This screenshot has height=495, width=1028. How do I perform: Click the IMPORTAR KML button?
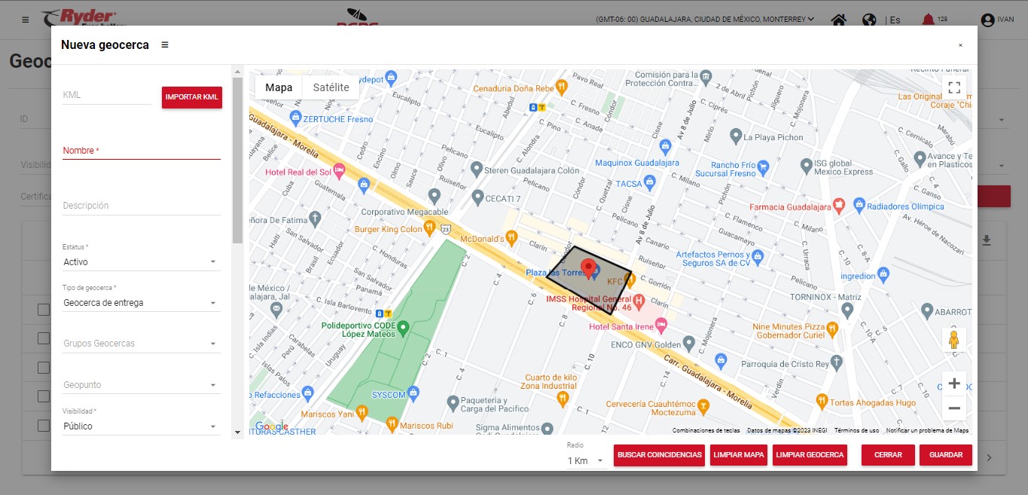point(192,97)
